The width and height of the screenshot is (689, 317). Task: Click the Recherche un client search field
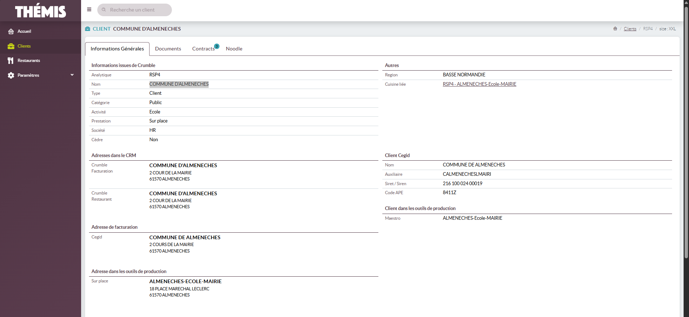pos(134,10)
